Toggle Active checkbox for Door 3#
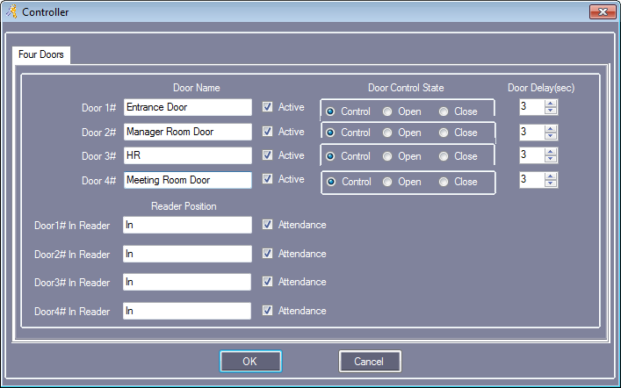Viewport: 621px width, 388px height. [x=267, y=154]
